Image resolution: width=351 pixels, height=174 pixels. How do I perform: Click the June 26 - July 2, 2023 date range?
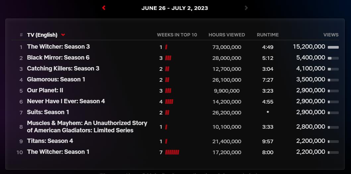point(175,8)
